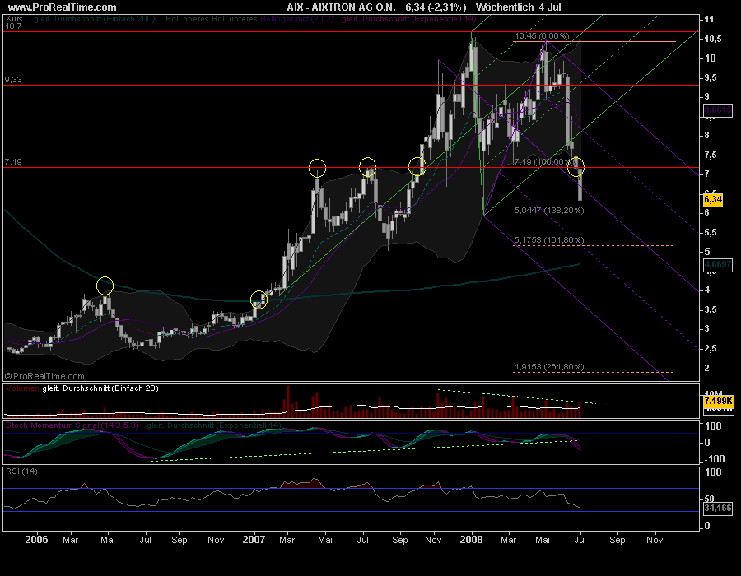741x576 pixels.
Task: Select the Stoch Momentum Signal (14 3 5 3) label
Action: tap(72, 425)
